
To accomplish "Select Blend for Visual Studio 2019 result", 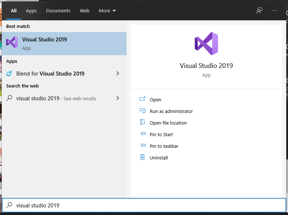I will [64, 74].
